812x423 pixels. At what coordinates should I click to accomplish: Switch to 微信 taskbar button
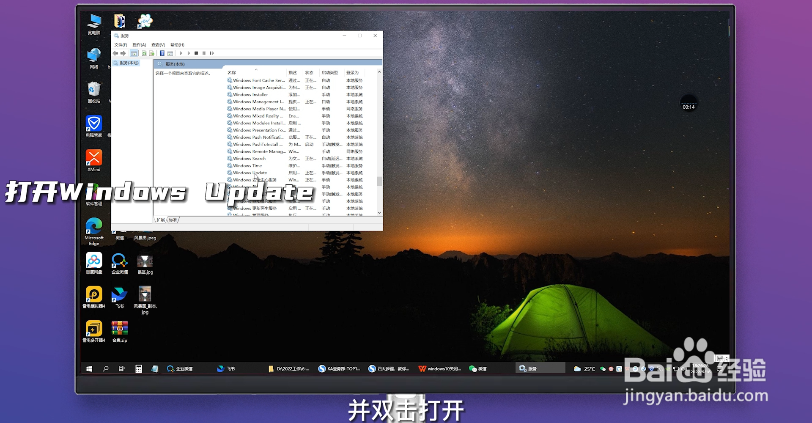tap(478, 369)
